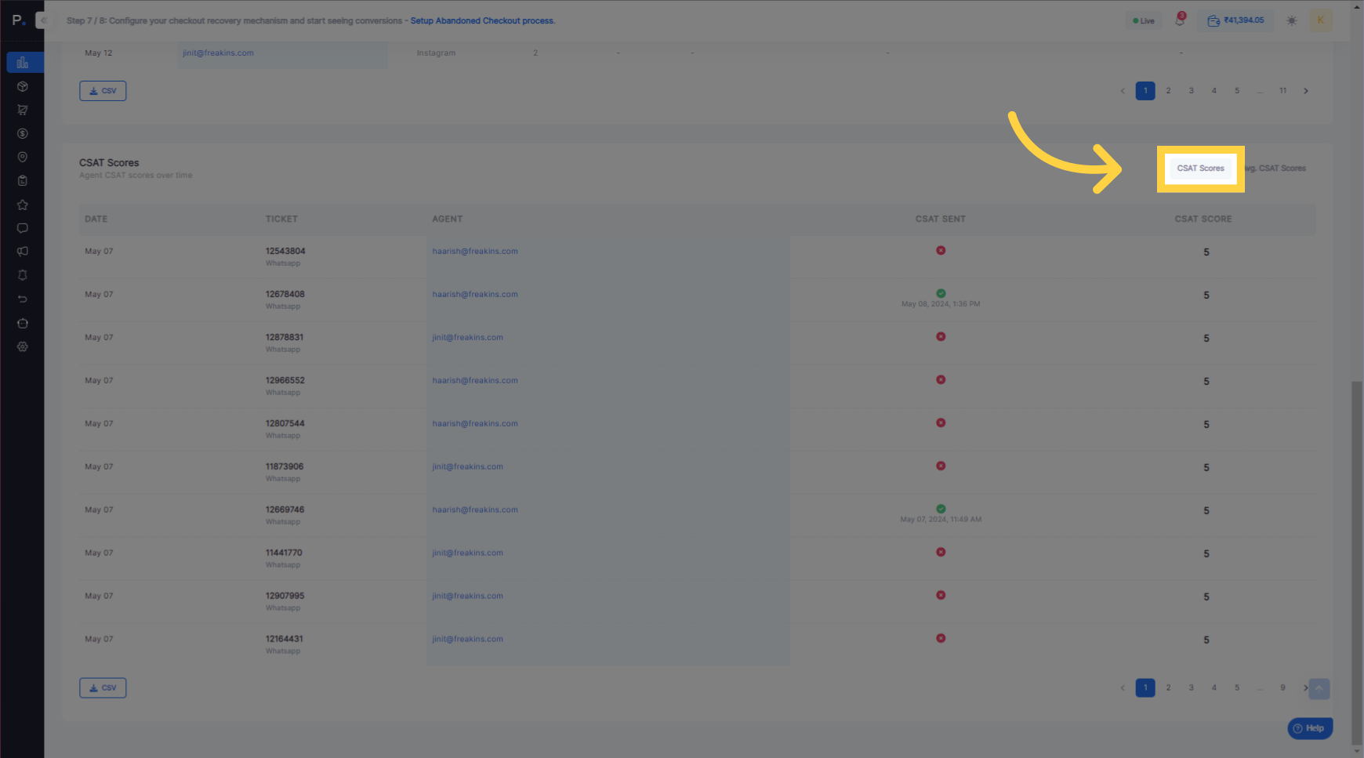Click green CSAT sent check for ticket 12669746
The height and width of the screenshot is (758, 1364).
click(941, 509)
